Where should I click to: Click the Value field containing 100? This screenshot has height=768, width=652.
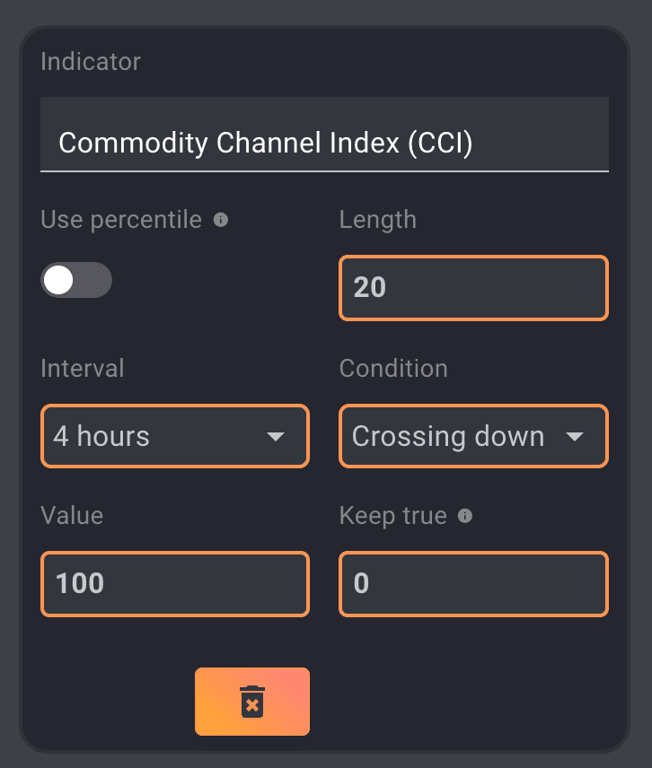tap(175, 584)
